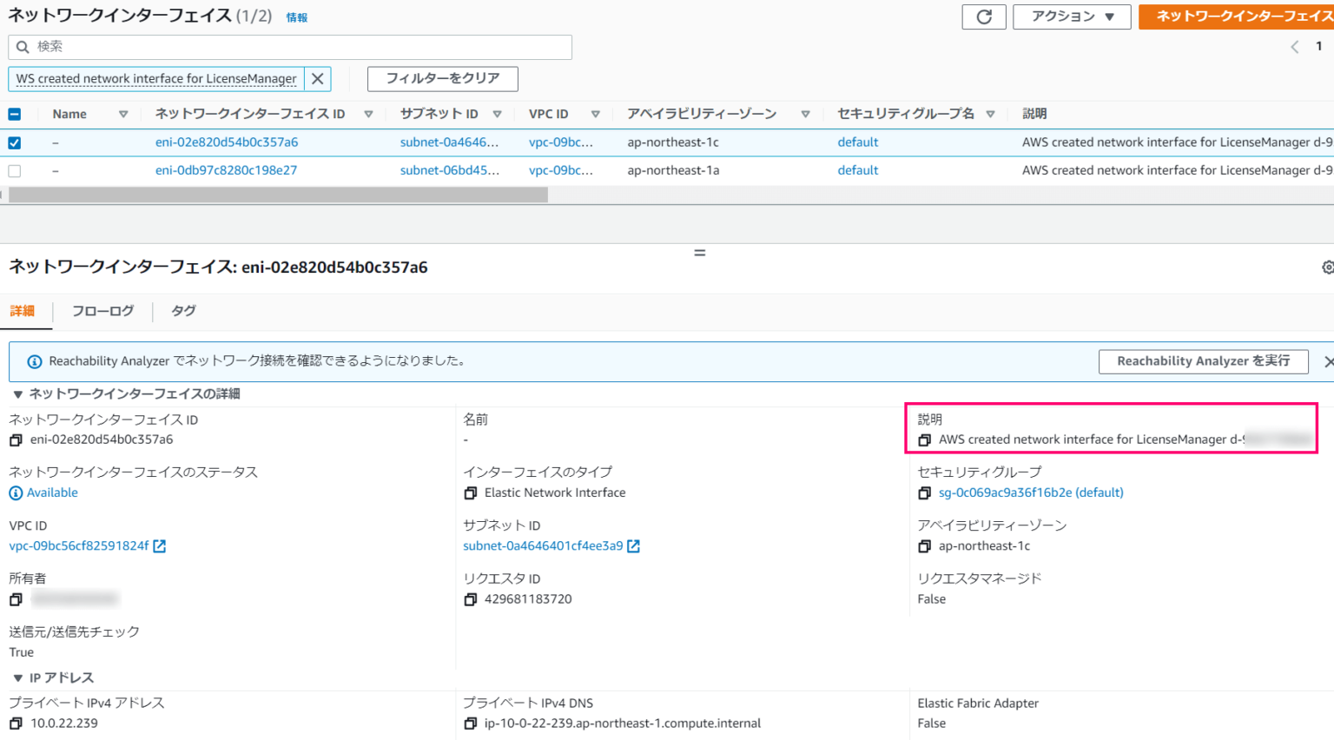This screenshot has width=1334, height=740.
Task: Copy the requester ID value
Action: click(x=470, y=598)
